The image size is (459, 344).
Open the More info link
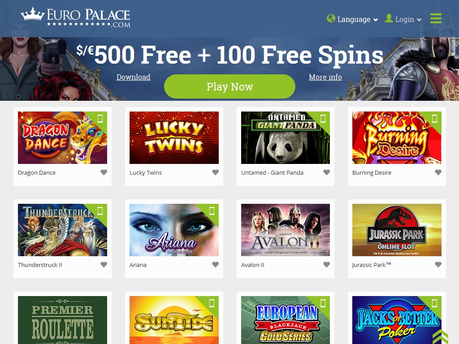click(325, 77)
